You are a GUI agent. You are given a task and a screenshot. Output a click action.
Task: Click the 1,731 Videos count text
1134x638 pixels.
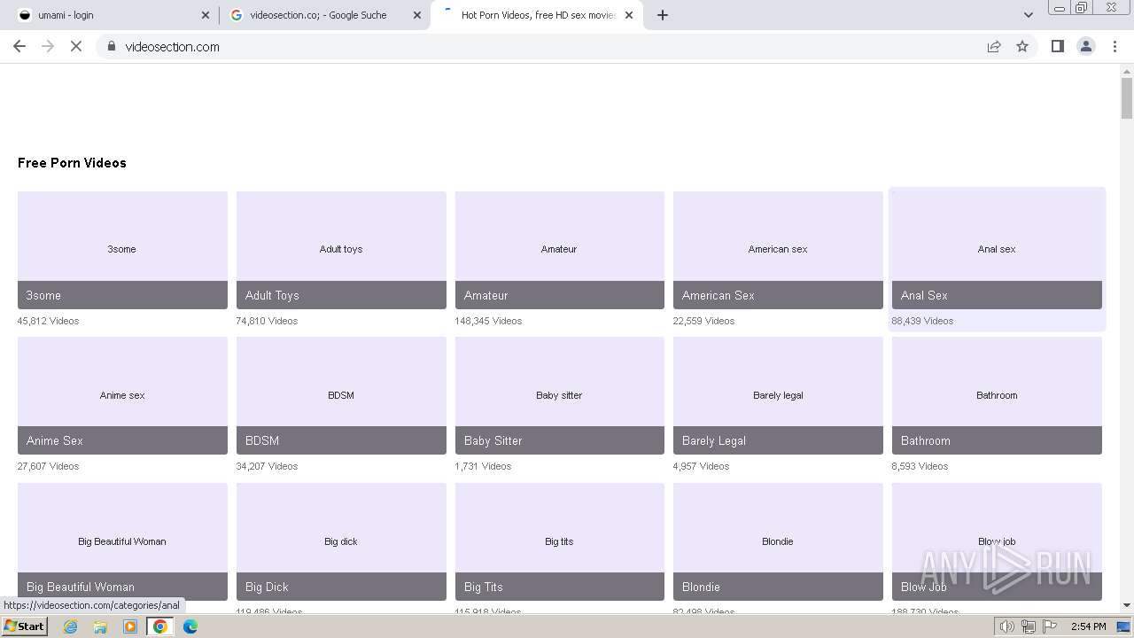click(483, 466)
